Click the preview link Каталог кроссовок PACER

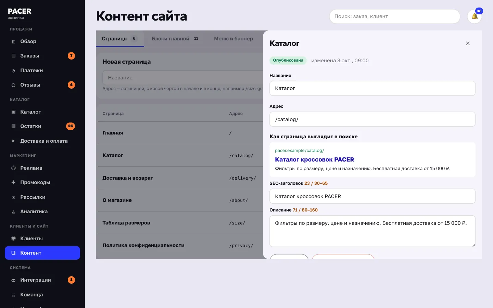(315, 159)
